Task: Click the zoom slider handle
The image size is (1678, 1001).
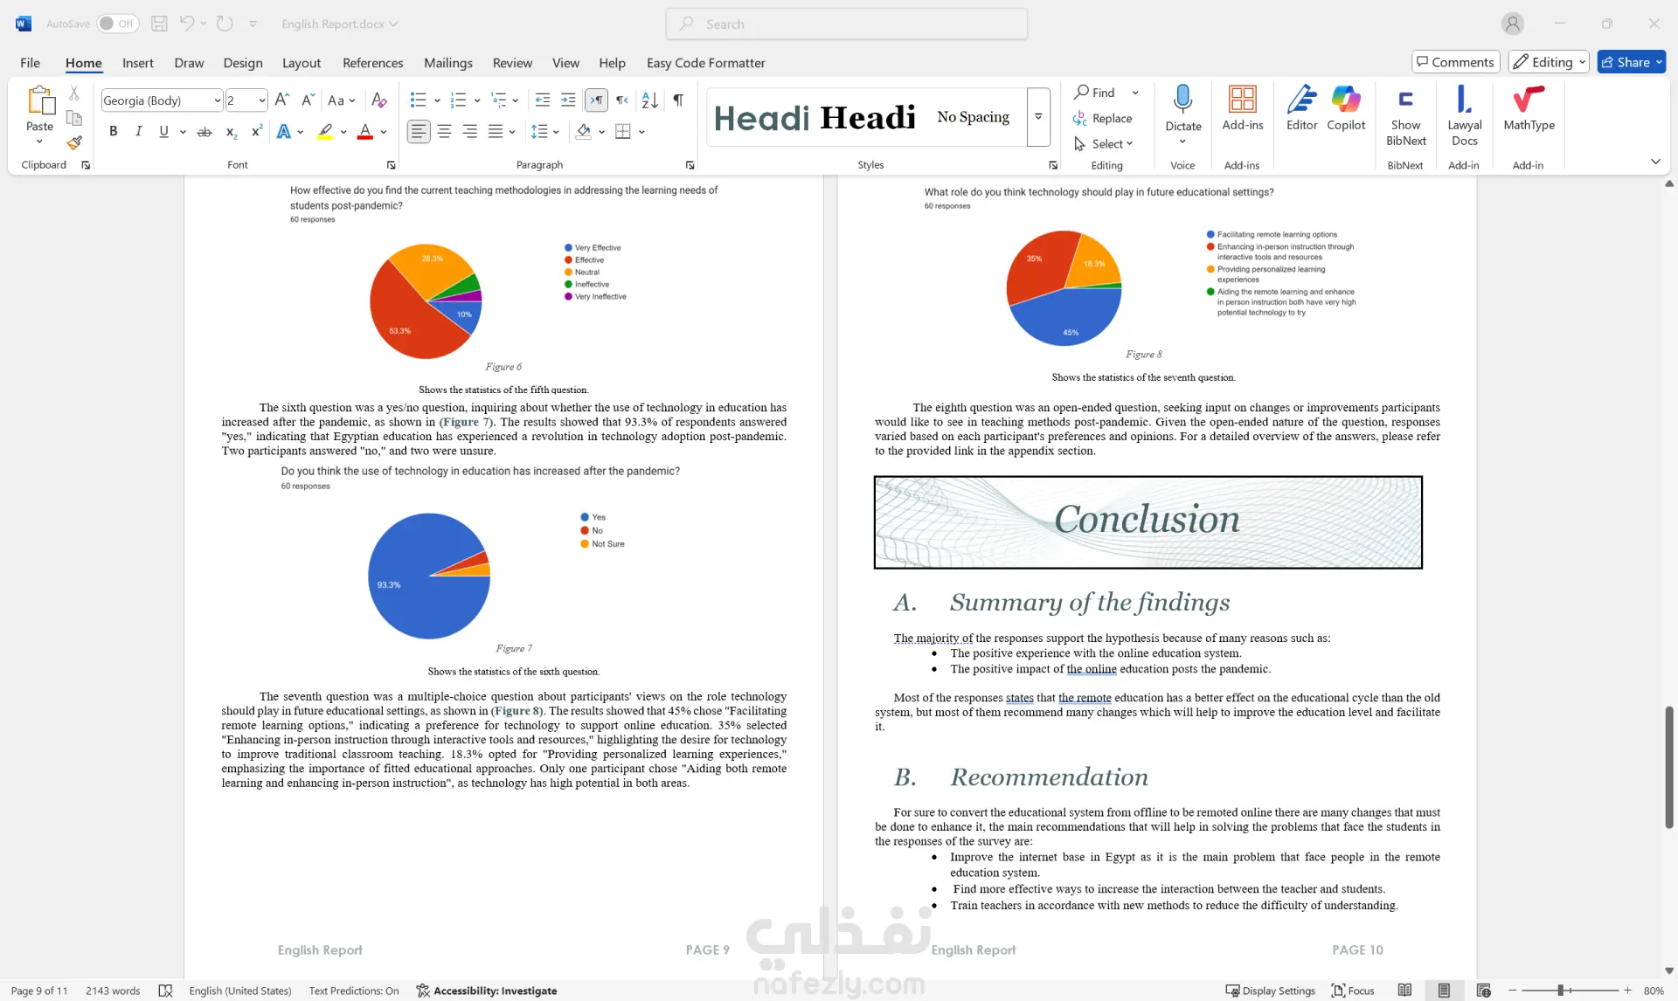Action: coord(1560,991)
